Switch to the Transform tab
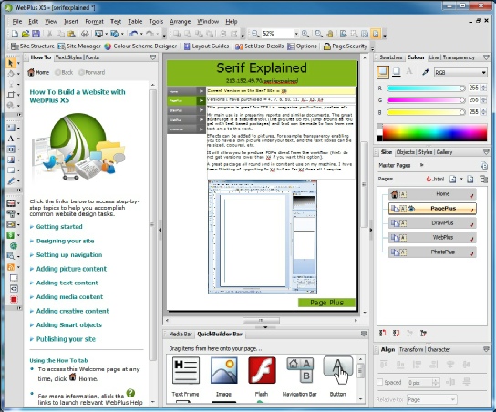 (x=410, y=349)
